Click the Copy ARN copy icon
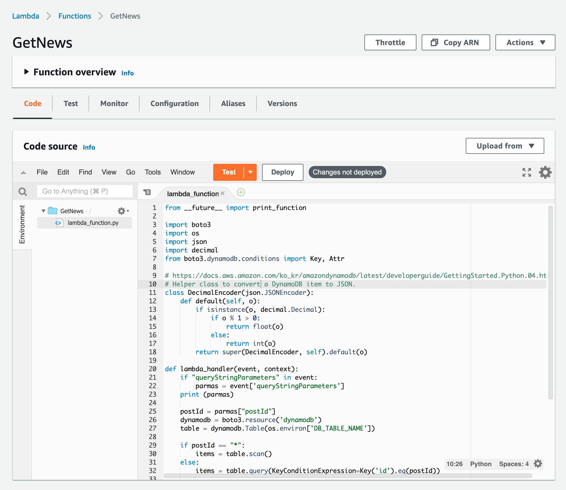 (434, 42)
